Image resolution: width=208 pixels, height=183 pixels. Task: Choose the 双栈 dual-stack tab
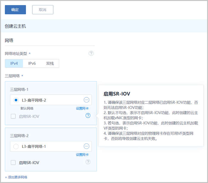point(50,63)
